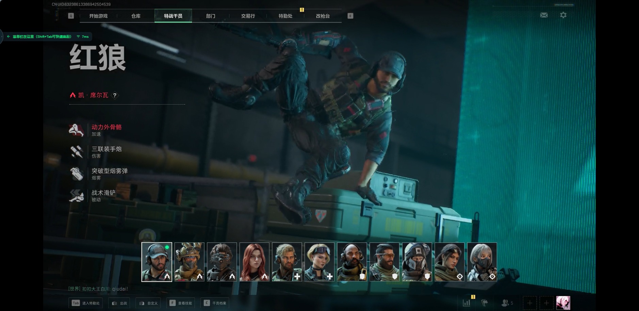The image size is (639, 311).
Task: Open the bar chart statistics icon
Action: click(466, 302)
